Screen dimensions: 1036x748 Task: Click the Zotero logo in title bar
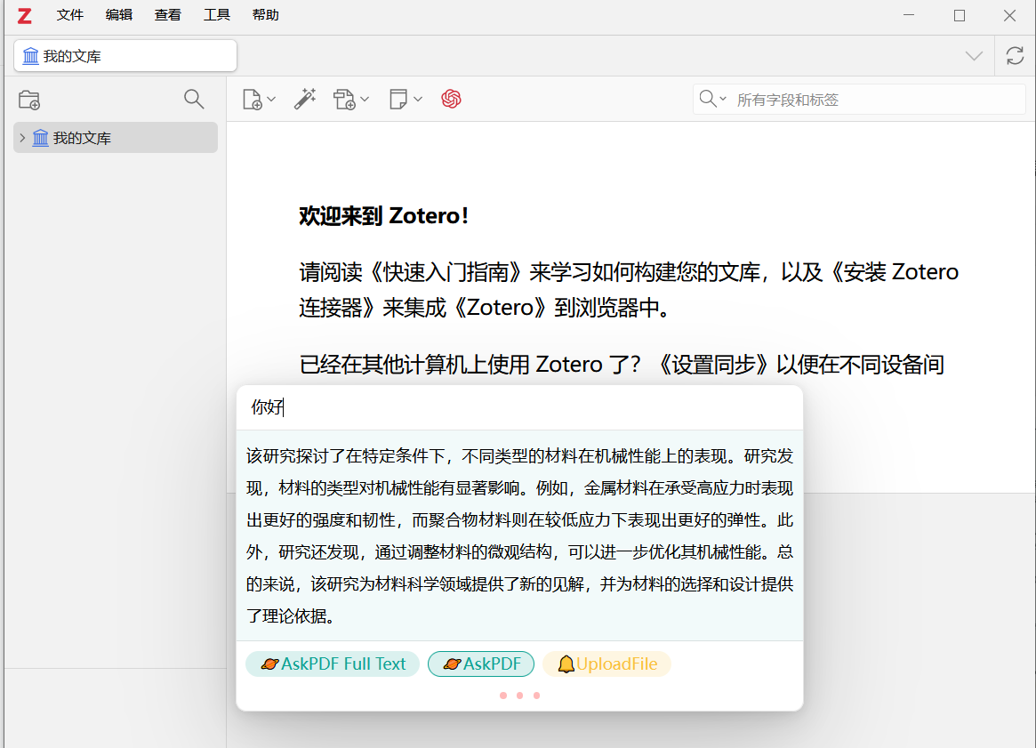tap(24, 15)
